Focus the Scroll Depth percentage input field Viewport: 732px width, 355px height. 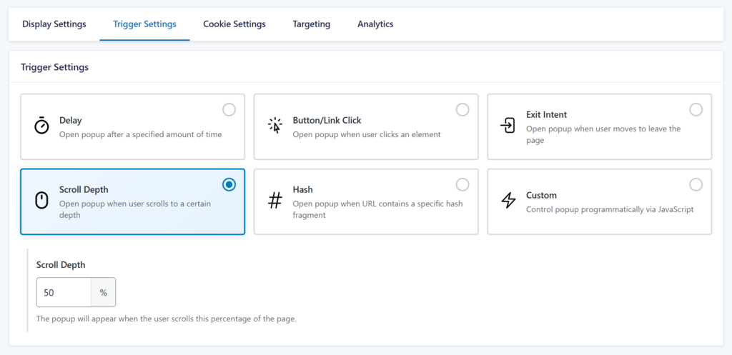coord(64,293)
